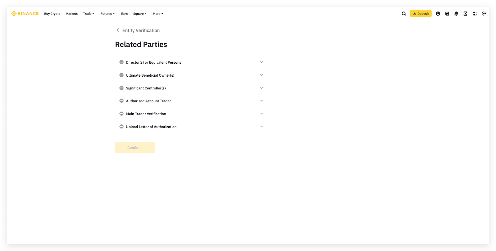Click back arrow beside Entity Verification

[x=117, y=30]
